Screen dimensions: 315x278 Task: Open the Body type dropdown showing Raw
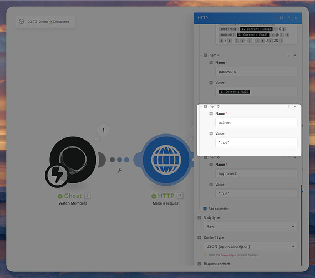coord(250,227)
